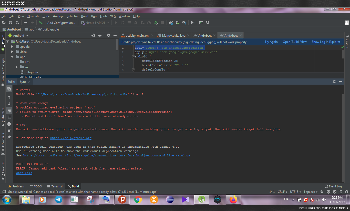Expand the src folder
Screen dimensions: 350x211
pyautogui.click(x=17, y=67)
